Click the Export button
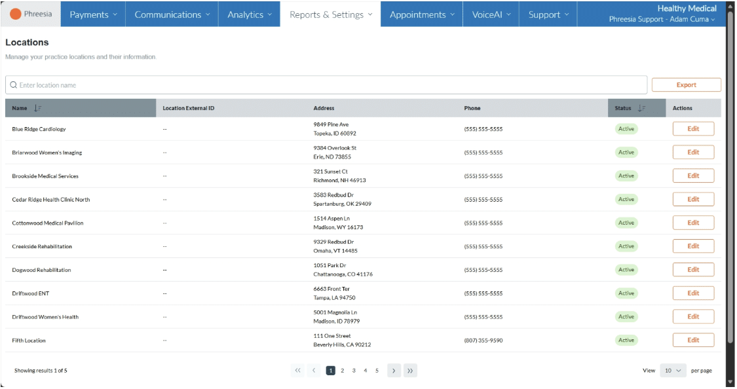The width and height of the screenshot is (737, 389). 687,85
